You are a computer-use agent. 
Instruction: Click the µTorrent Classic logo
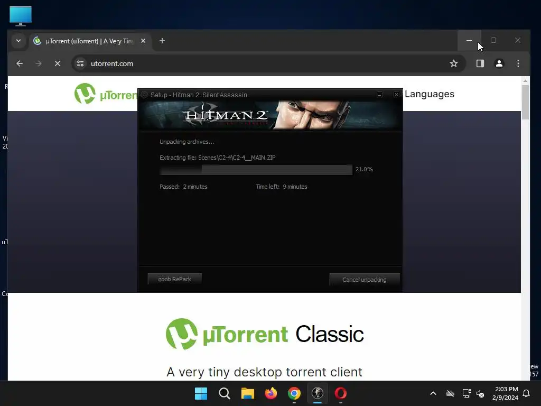pyautogui.click(x=265, y=334)
